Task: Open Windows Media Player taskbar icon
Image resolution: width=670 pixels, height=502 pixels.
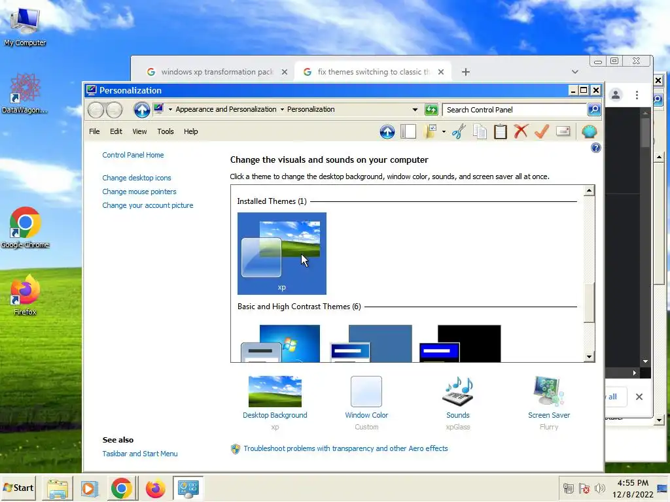Action: (x=89, y=488)
